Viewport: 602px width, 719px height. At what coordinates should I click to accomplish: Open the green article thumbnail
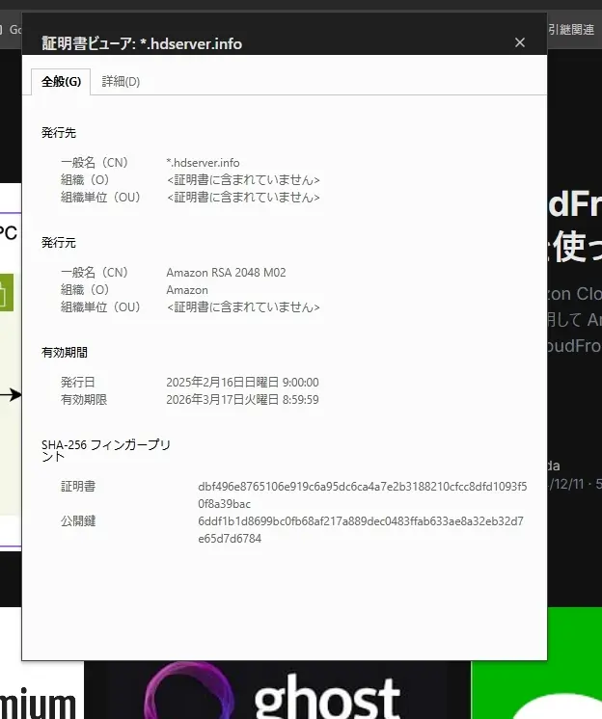pyautogui.click(x=535, y=665)
